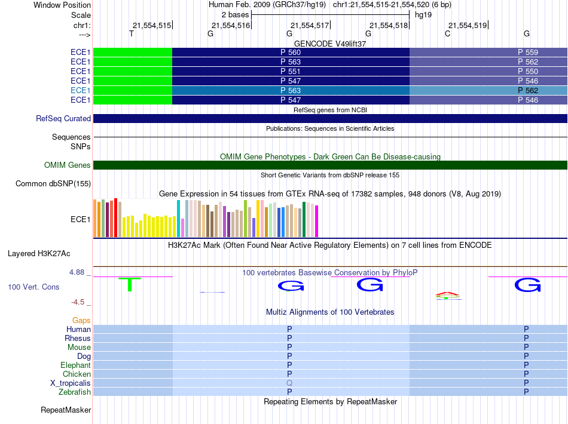Click the magenta bar in GTEx chart
The height and width of the screenshot is (424, 568).
317,221
